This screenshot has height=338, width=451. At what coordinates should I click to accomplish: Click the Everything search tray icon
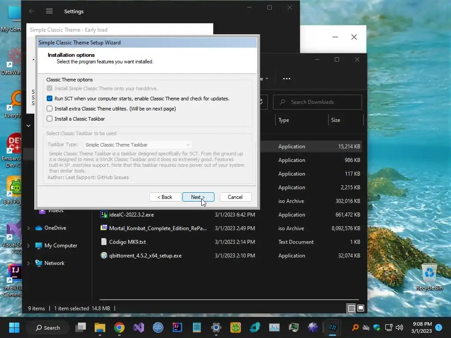pyautogui.click(x=355, y=327)
